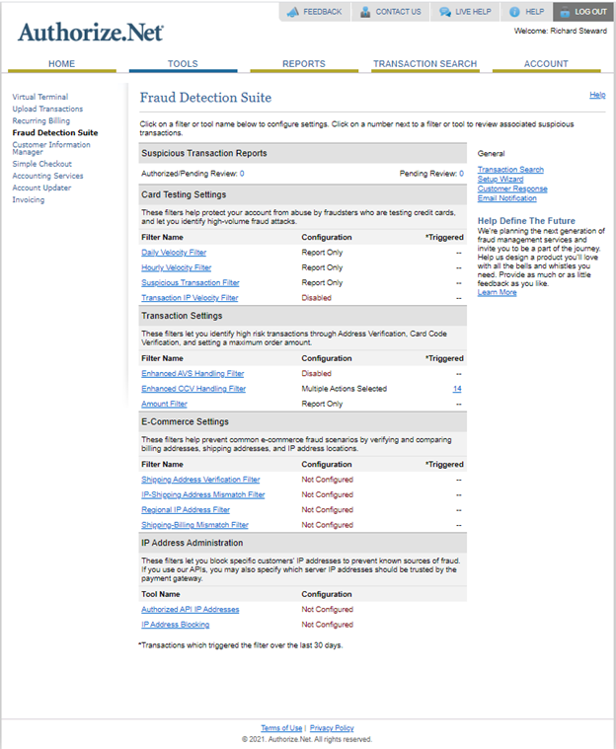Screen dimensions: 616x749
Task: Open the Customer Response link
Action: (512, 188)
